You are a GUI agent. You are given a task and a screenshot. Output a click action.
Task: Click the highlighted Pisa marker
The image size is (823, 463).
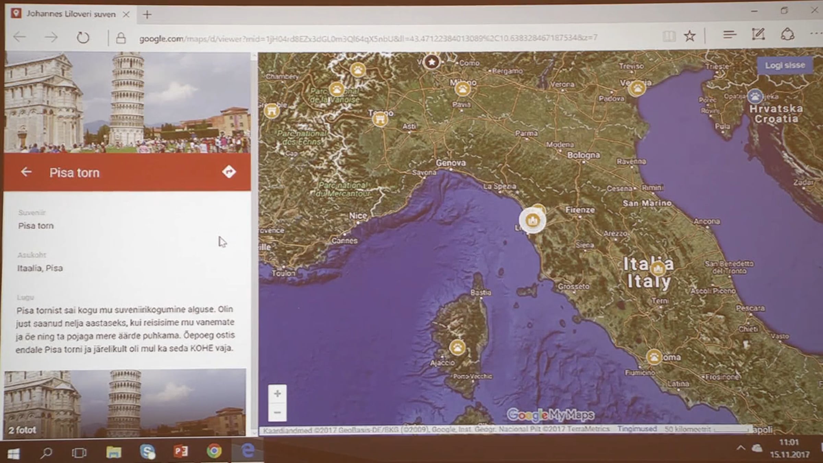click(532, 221)
